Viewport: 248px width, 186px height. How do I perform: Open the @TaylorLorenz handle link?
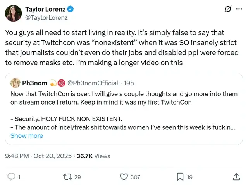(46, 18)
